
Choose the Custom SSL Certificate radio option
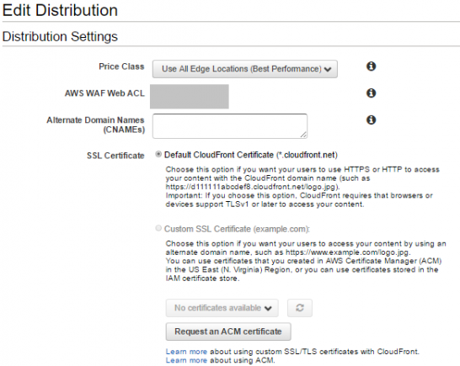click(158, 228)
